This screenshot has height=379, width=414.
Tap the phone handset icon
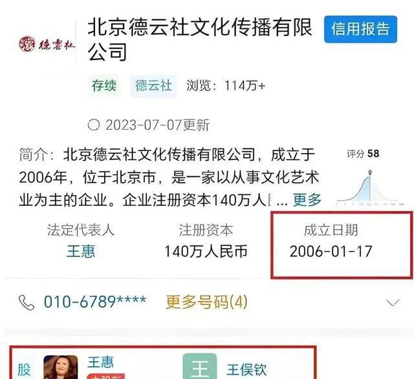click(27, 302)
